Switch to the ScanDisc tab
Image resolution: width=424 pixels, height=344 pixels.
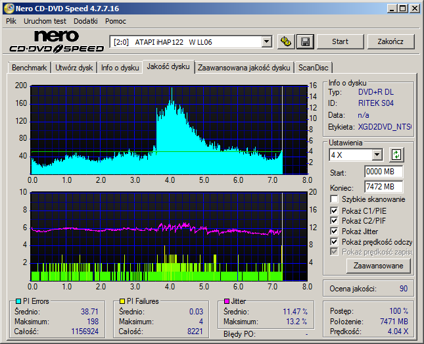pos(313,68)
